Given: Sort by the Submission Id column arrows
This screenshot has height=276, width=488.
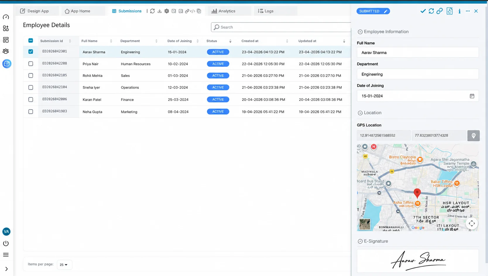Looking at the screenshot, I should 70,41.
